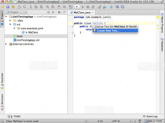
Task: Click the toolbar icon right of Help
Action: pyautogui.click(x=117, y=7)
